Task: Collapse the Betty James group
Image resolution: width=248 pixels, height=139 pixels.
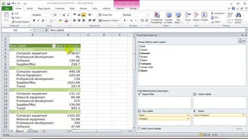Action: point(11,50)
